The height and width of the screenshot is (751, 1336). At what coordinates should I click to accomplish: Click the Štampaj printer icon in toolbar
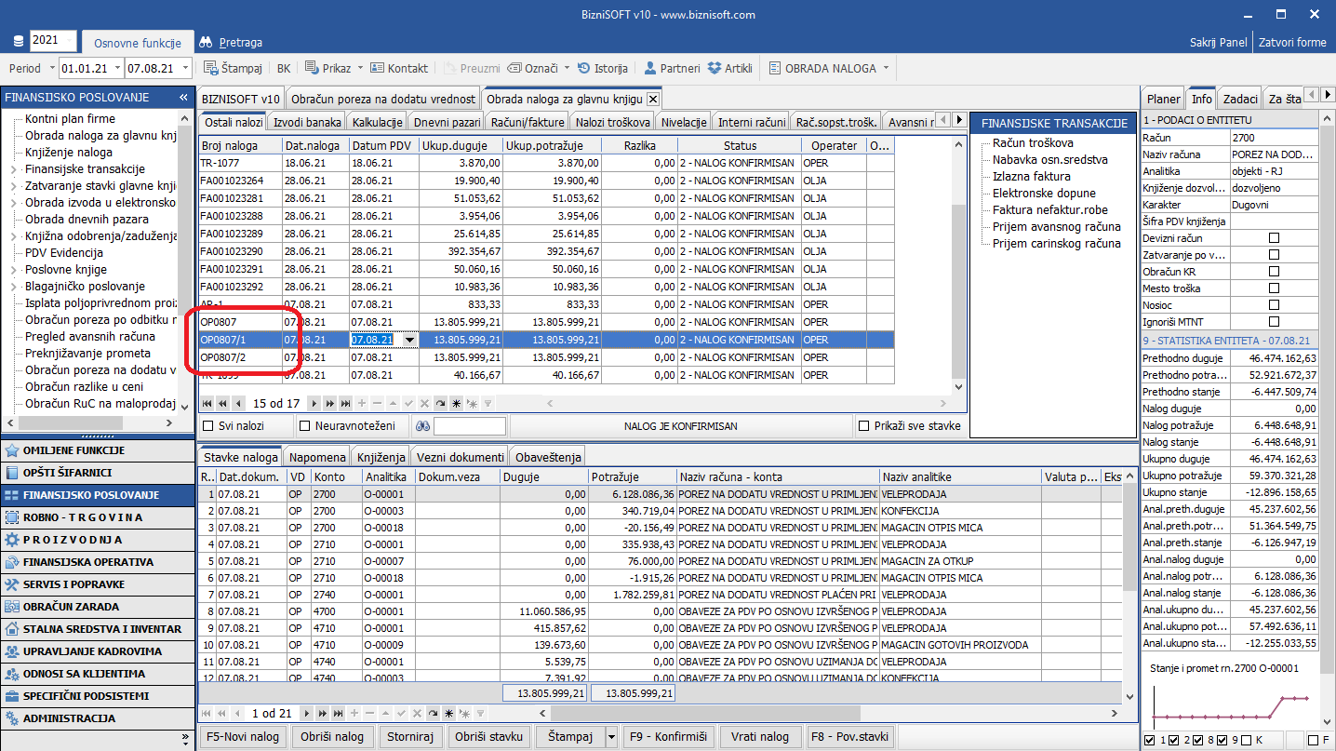pos(211,68)
